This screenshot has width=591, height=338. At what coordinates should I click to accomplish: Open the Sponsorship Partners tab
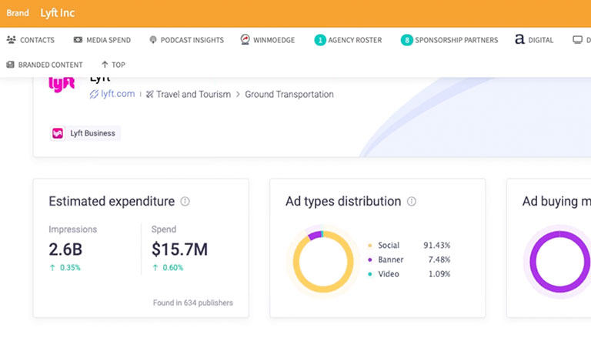coord(449,40)
